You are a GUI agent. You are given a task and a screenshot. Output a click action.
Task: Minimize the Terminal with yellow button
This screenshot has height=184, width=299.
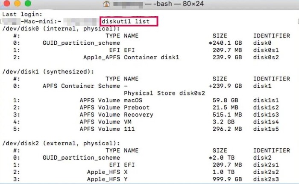(18, 4)
